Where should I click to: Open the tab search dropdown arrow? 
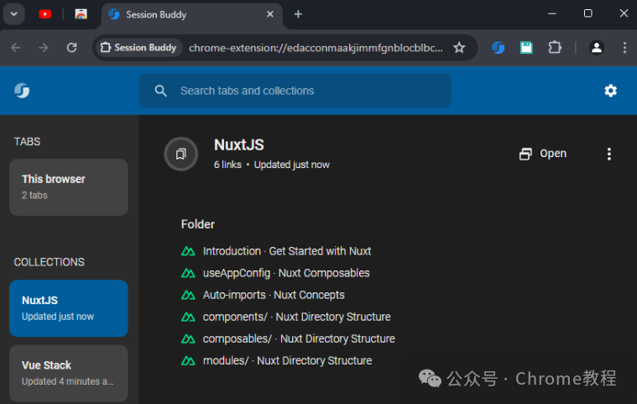(x=14, y=14)
